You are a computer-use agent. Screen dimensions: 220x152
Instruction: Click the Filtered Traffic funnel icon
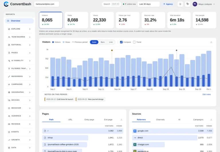(x=9, y=69)
